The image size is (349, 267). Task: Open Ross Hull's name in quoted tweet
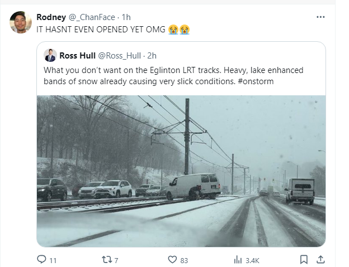pos(77,55)
